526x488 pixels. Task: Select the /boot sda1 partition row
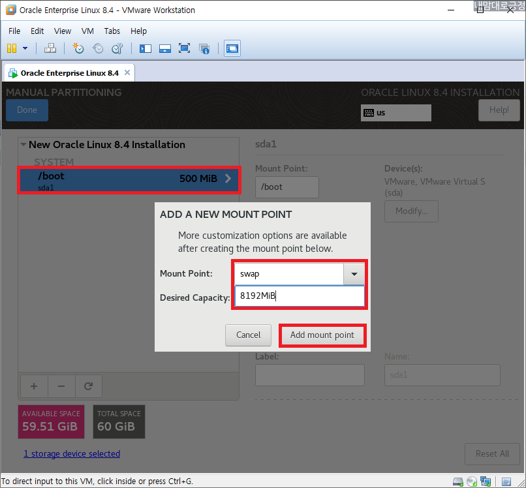(129, 180)
